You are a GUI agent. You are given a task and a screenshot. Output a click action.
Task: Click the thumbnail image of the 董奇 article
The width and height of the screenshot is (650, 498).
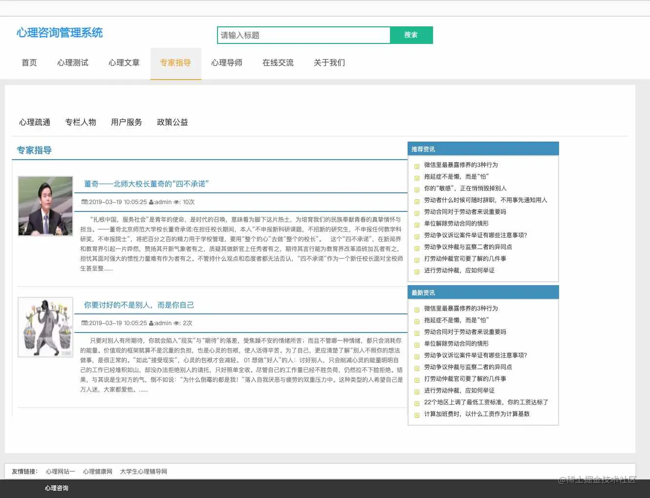coord(45,206)
